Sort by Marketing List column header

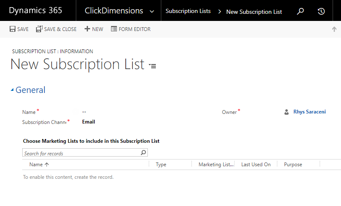(x=216, y=165)
